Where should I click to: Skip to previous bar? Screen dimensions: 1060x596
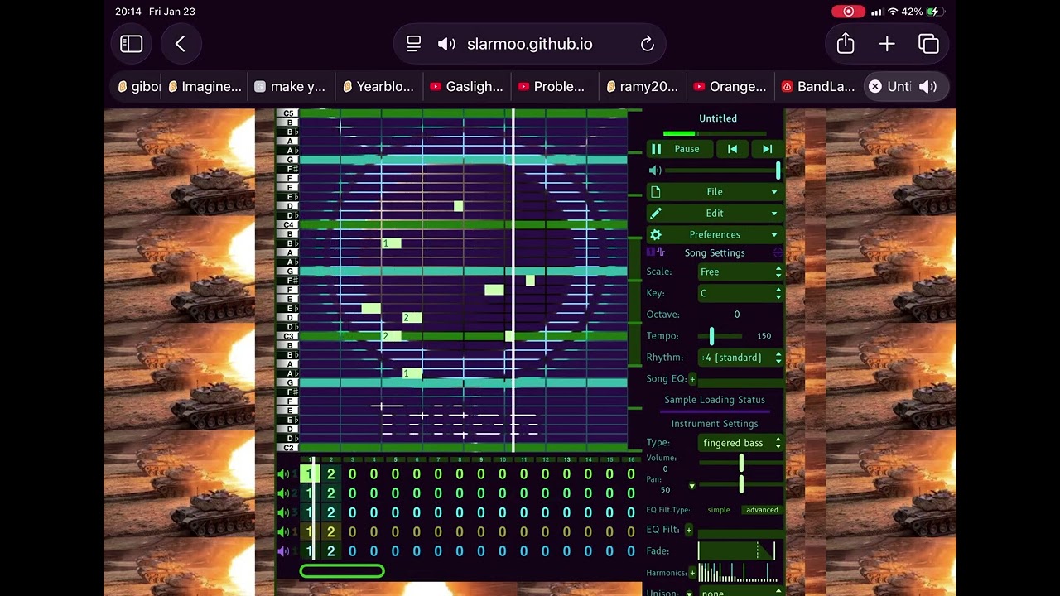(732, 149)
